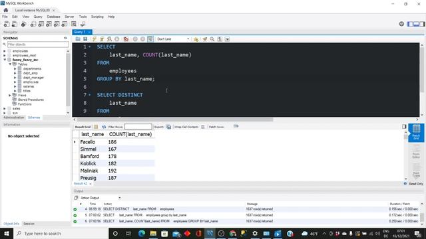This screenshot has width=426, height=239.
Task: Toggle stop-on-error during script execution
Action: click(126, 39)
